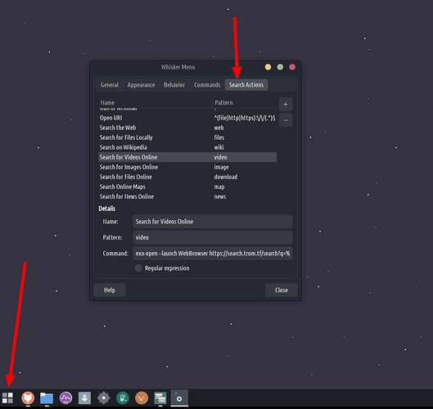
Task: Select the Search Online Maps row
Action: (187, 187)
